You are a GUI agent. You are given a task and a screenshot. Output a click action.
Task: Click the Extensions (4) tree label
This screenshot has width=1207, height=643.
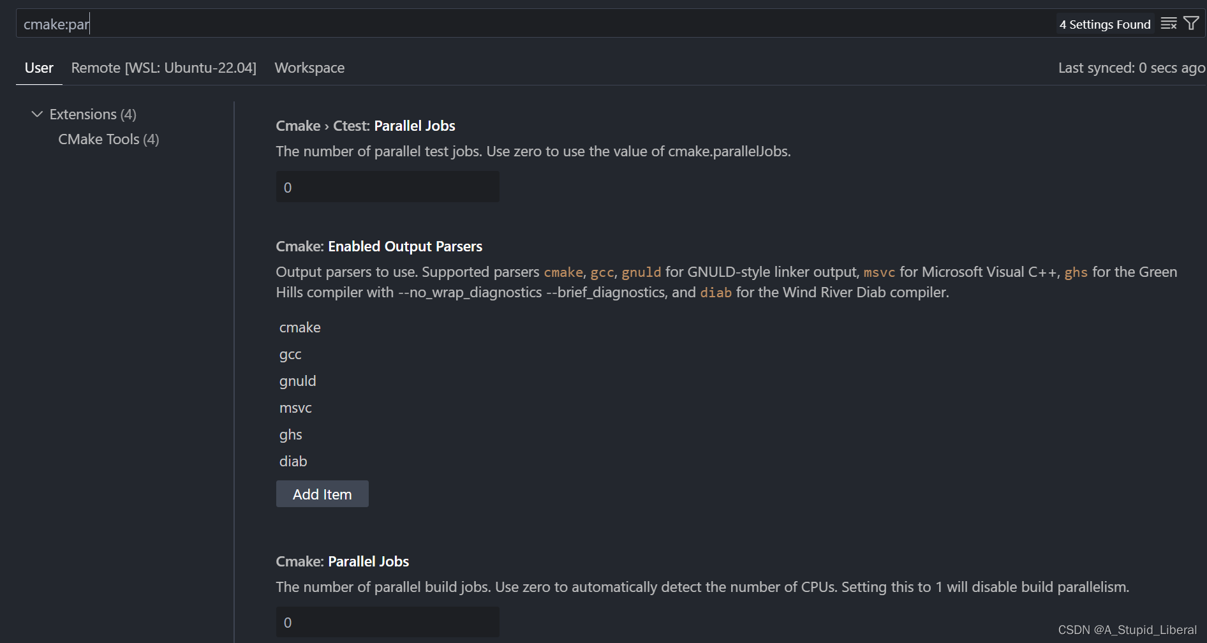point(93,114)
